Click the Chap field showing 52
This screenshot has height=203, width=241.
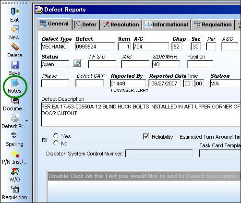177,47
